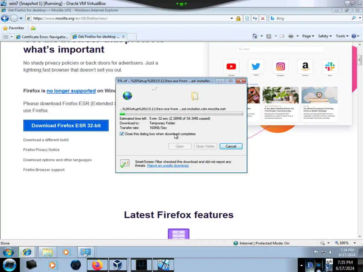Expand the tab list dropdown arrow
This screenshot has width=363, height=272.
[12, 37]
